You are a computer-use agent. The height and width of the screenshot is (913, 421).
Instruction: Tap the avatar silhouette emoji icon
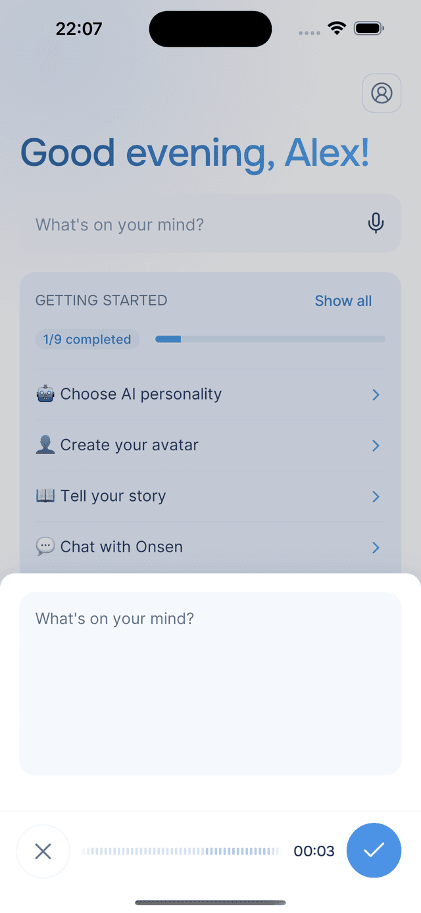(x=45, y=445)
